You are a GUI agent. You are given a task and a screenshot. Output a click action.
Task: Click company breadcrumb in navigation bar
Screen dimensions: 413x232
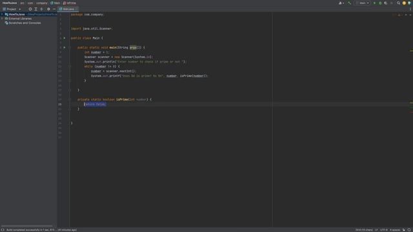point(42,3)
